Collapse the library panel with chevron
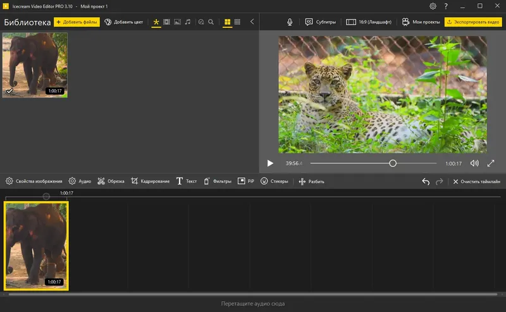The height and width of the screenshot is (312, 506). tap(252, 21)
